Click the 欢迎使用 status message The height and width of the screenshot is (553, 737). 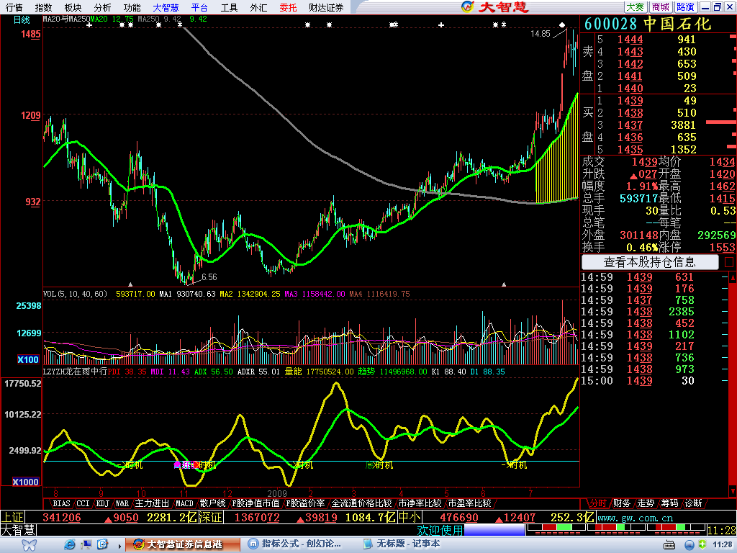[x=440, y=531]
